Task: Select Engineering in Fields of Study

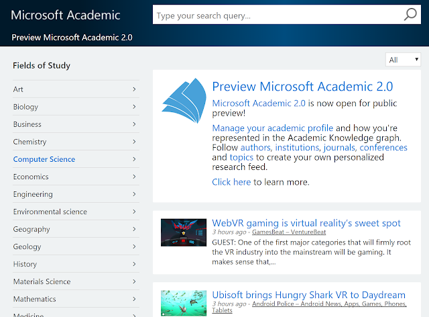Action: click(33, 194)
